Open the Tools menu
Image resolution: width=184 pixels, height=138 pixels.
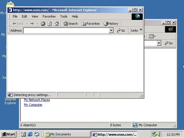[x=64, y=16]
